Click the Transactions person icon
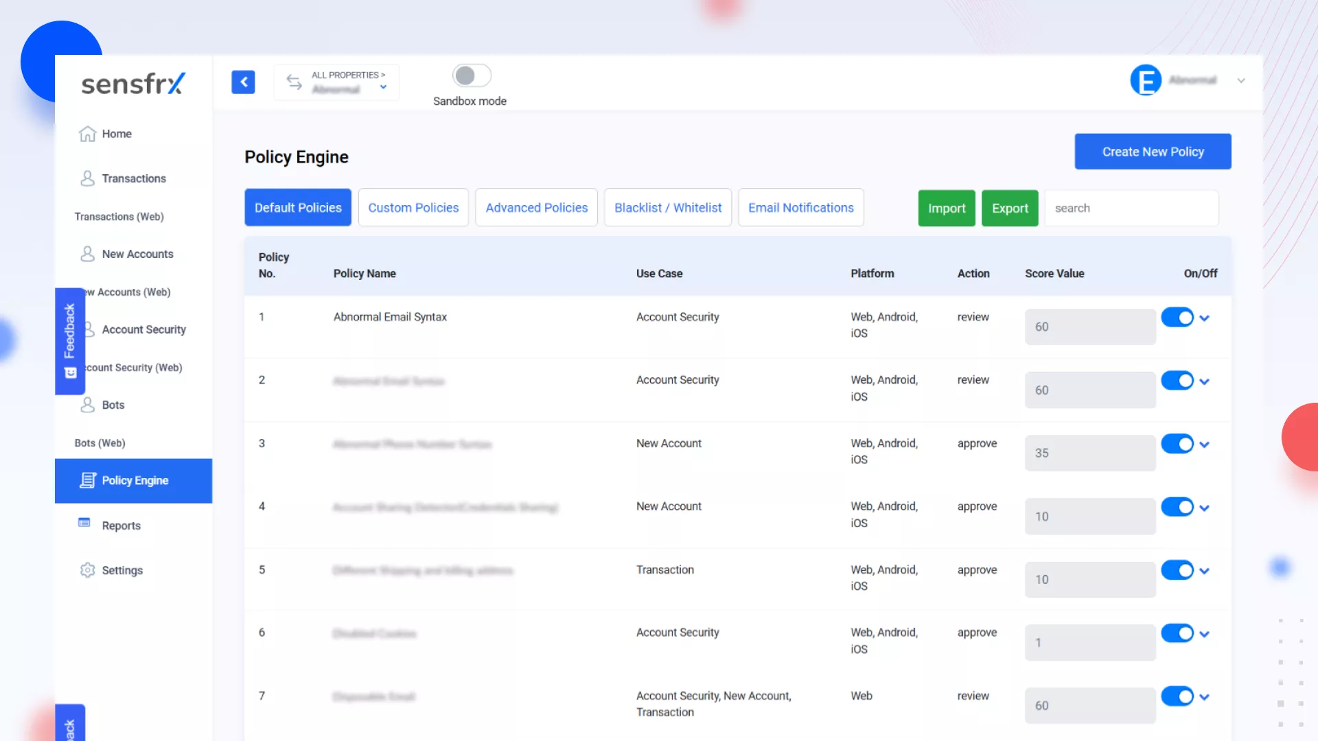Viewport: 1318px width, 741px height. 87,178
